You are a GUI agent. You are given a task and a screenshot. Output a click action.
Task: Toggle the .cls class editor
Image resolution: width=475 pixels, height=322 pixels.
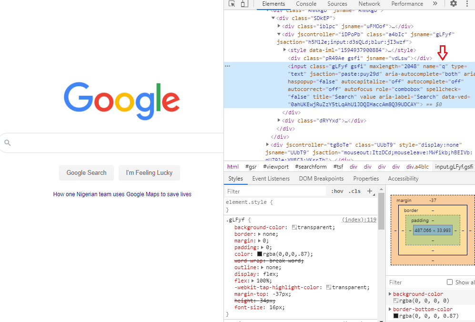tap(354, 191)
